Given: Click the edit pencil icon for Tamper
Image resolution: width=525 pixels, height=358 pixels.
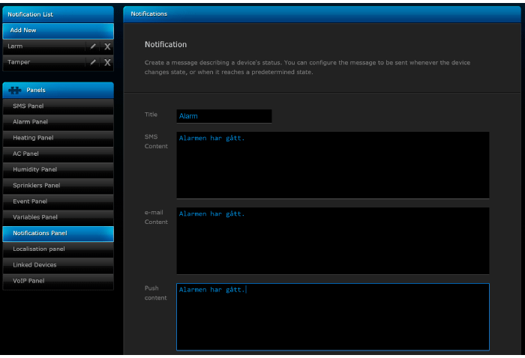Looking at the screenshot, I should 93,62.
